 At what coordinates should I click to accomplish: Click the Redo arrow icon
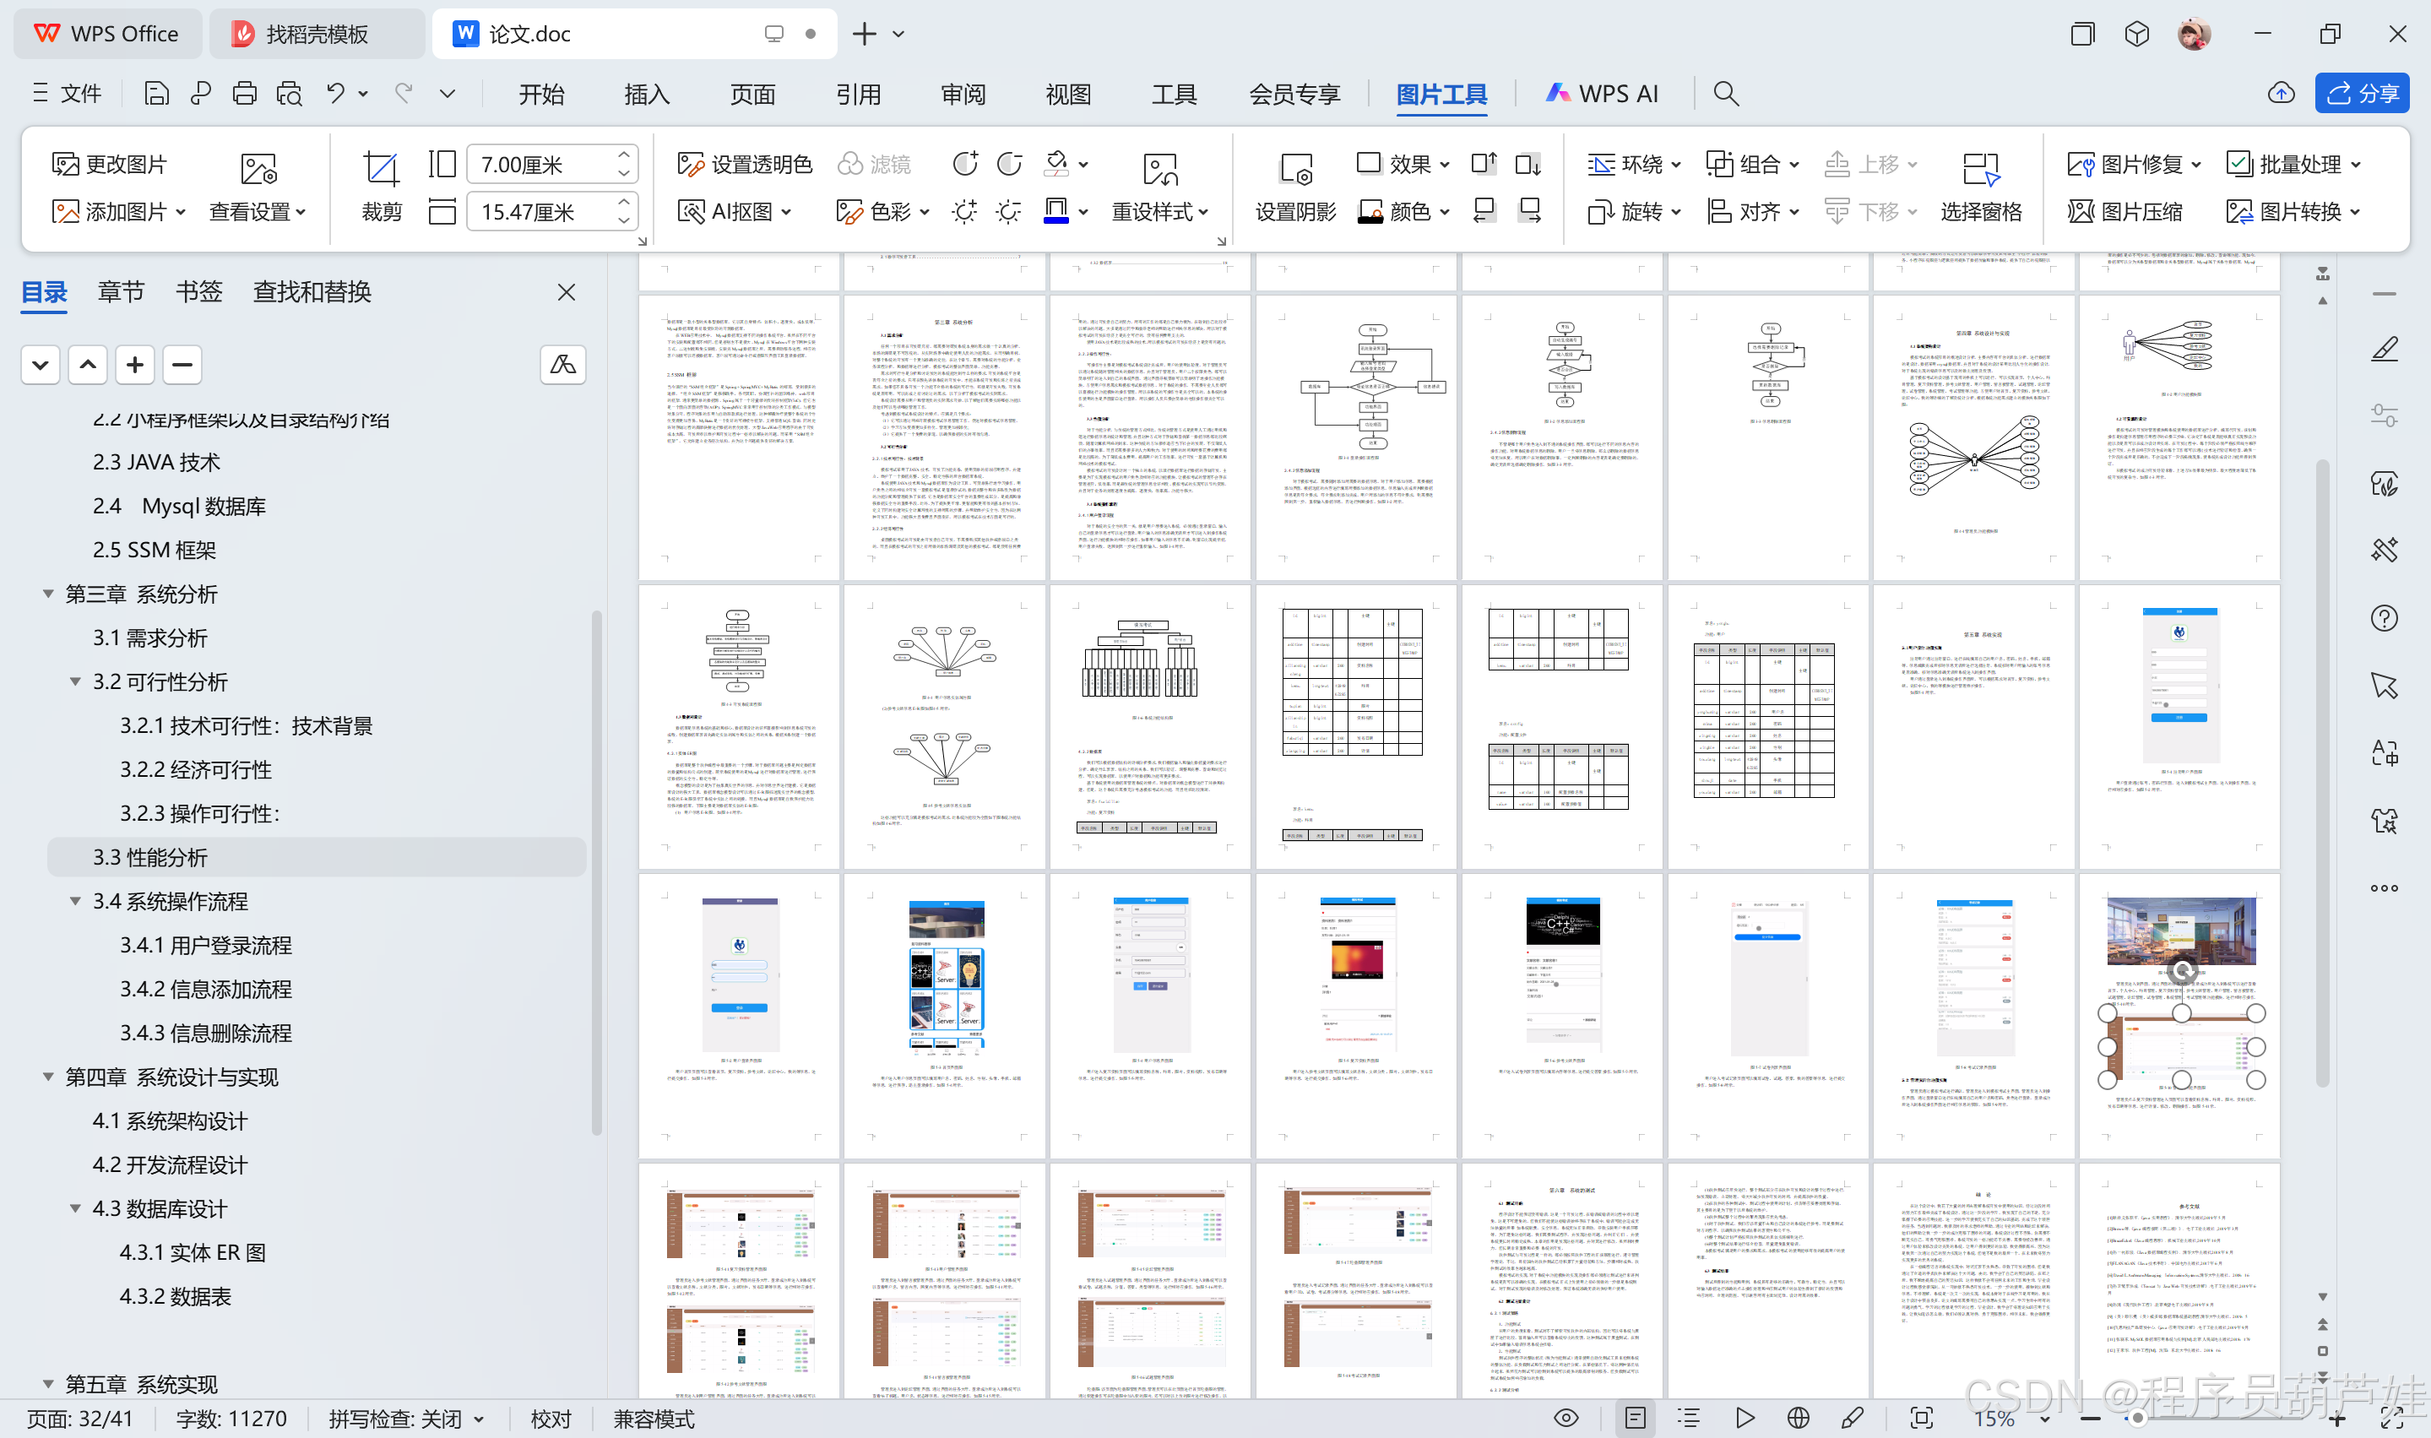(x=404, y=93)
